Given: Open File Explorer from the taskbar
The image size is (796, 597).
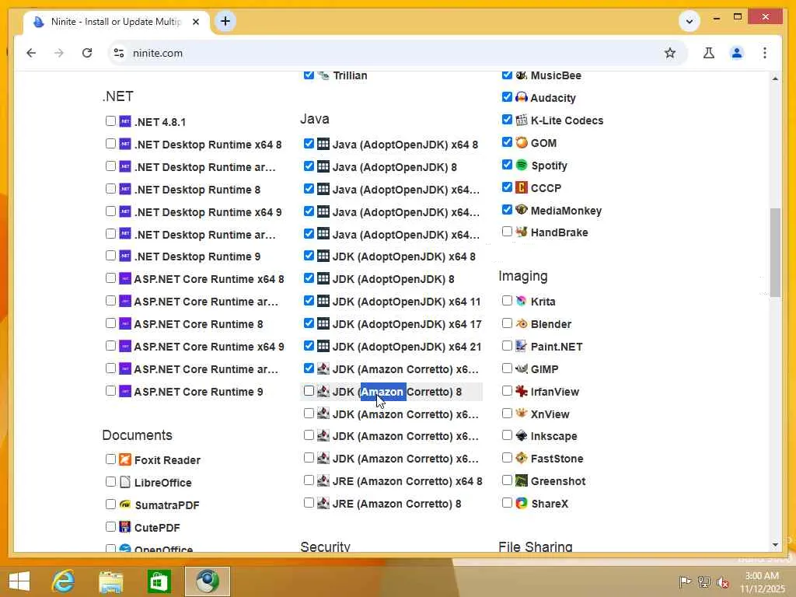Looking at the screenshot, I should [x=110, y=581].
